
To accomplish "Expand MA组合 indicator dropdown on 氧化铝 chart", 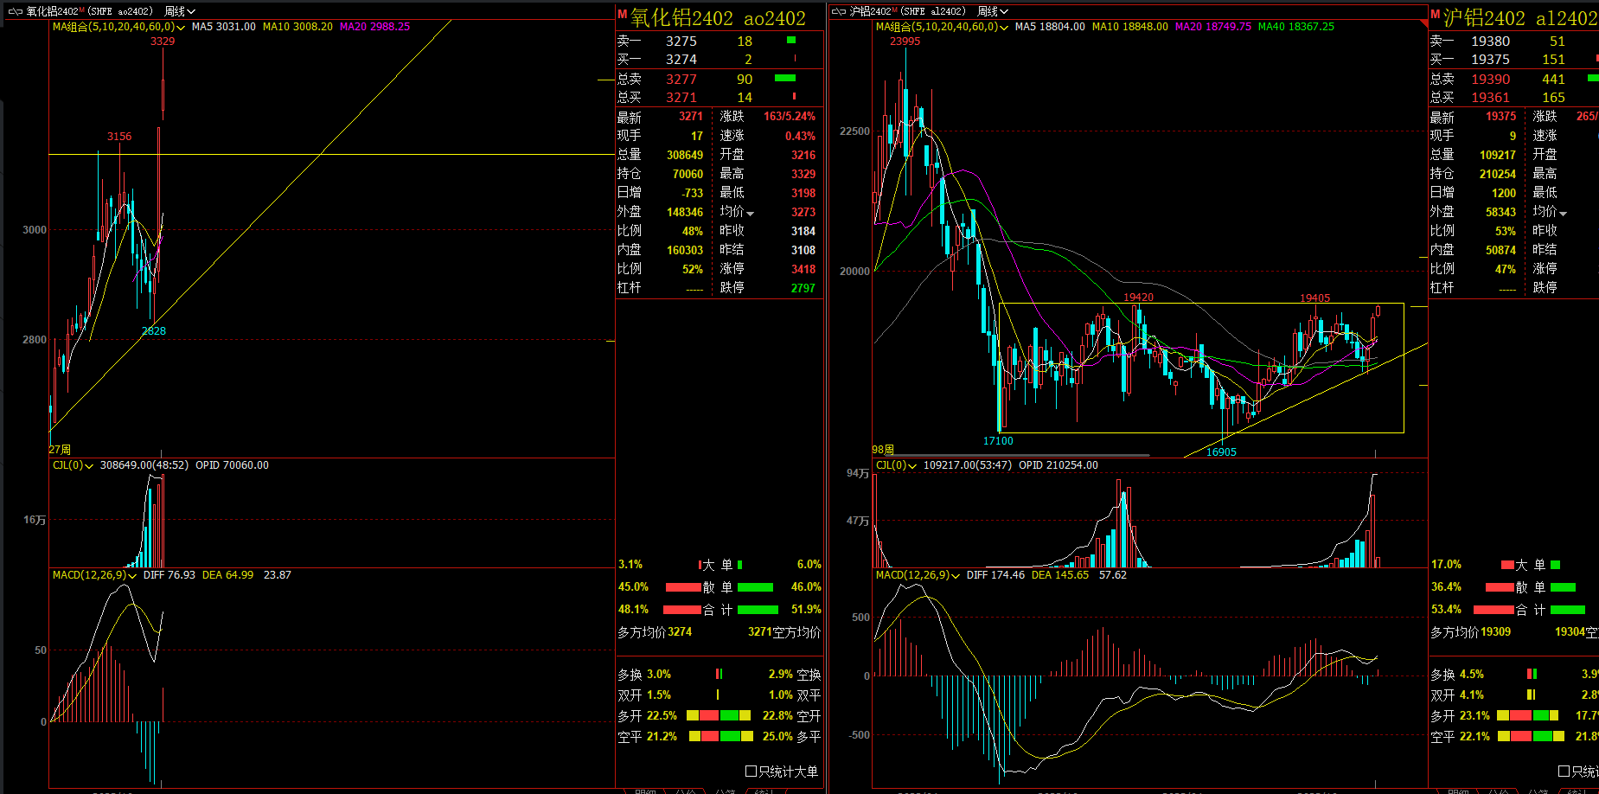I will point(181,28).
